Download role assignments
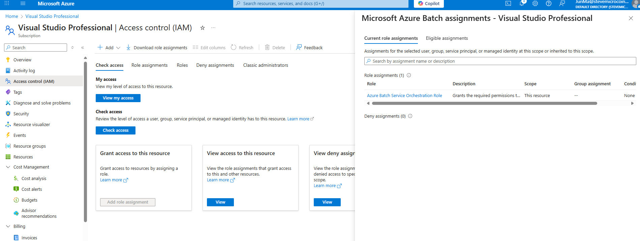This screenshot has width=640, height=241. pos(157,48)
